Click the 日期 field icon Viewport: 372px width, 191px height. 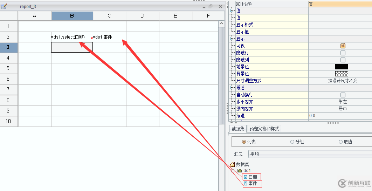[246, 177]
